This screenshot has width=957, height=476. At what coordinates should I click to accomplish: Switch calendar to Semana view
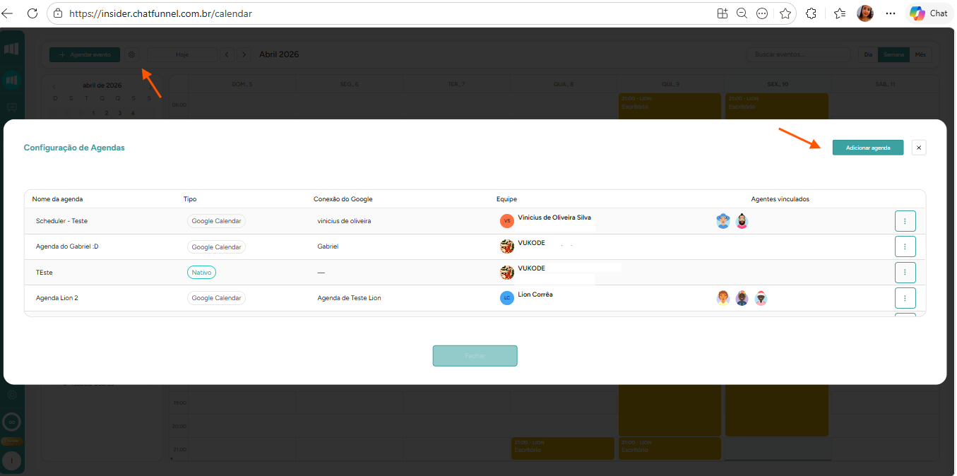pos(893,54)
